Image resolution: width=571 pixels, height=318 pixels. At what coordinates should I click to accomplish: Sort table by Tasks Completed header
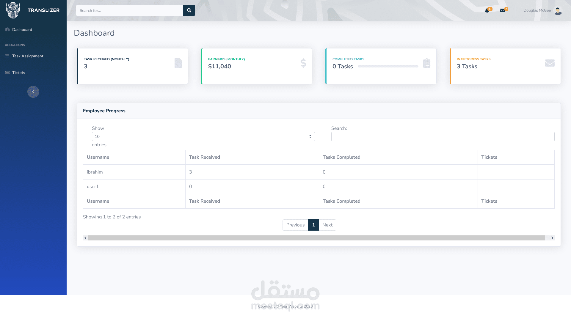(x=398, y=157)
